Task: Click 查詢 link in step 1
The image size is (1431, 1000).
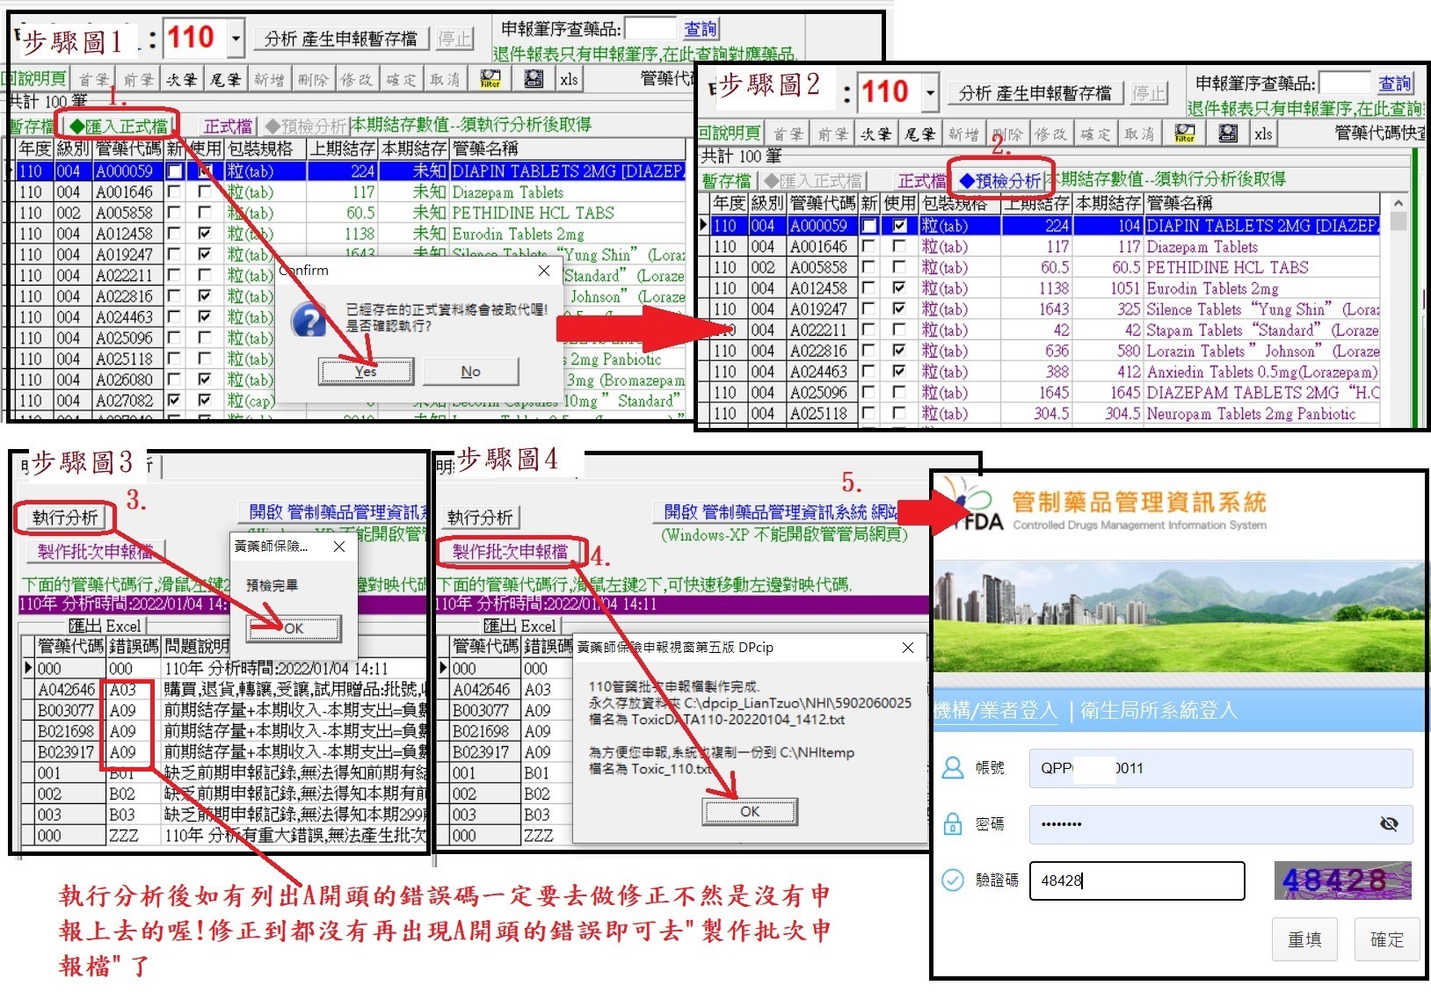Action: pos(701,29)
